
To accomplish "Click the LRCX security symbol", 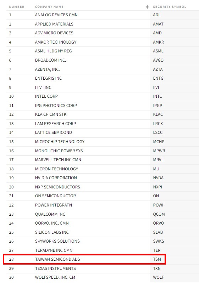I will [158, 124].
